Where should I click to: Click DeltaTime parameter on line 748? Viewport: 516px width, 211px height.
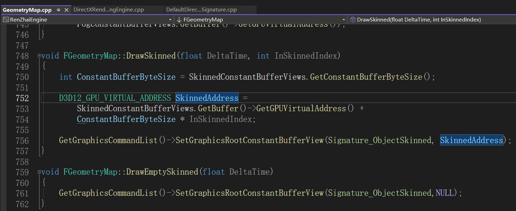[x=227, y=56]
